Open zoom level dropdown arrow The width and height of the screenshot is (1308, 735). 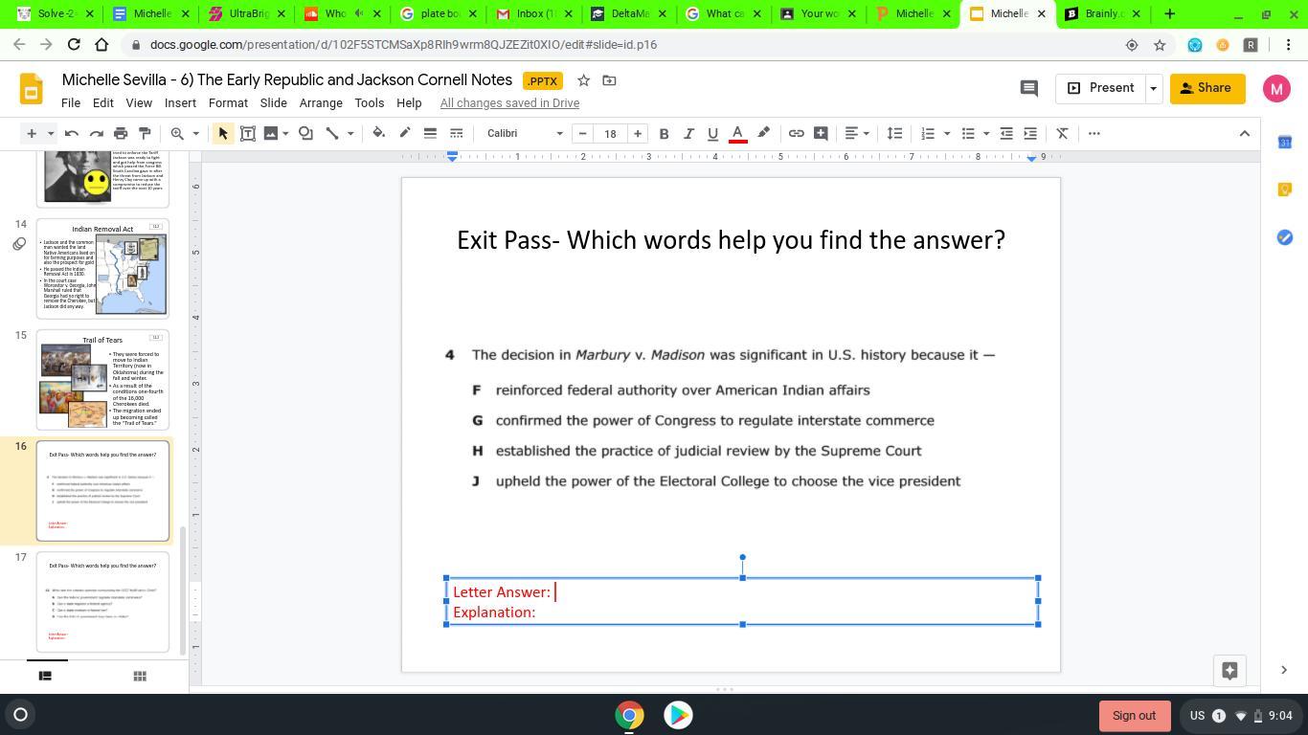click(x=195, y=133)
